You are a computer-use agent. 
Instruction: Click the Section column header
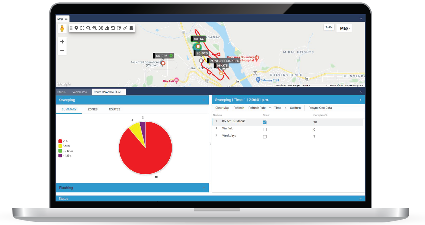pos(218,115)
